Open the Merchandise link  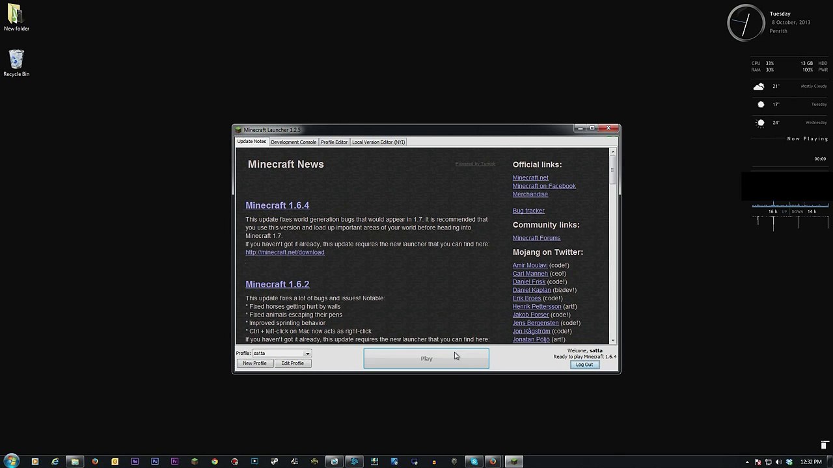point(530,194)
